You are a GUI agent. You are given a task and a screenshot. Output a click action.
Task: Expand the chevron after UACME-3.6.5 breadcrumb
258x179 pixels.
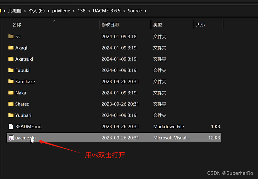(124, 11)
